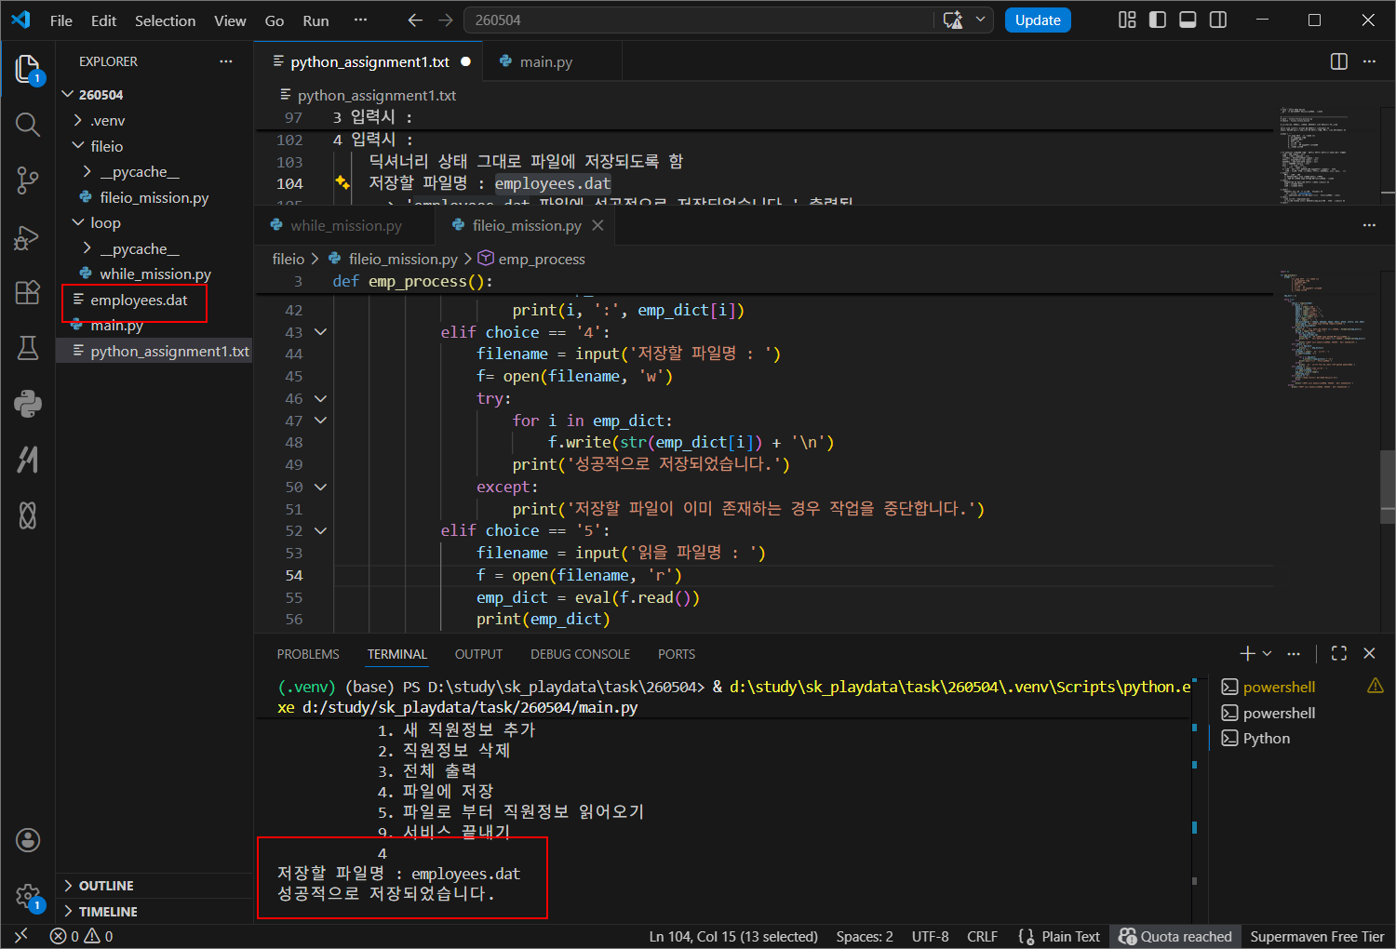Open the Manage gear menu

(28, 897)
